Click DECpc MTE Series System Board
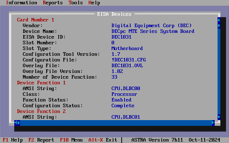The image size is (229, 143). click(x=153, y=31)
